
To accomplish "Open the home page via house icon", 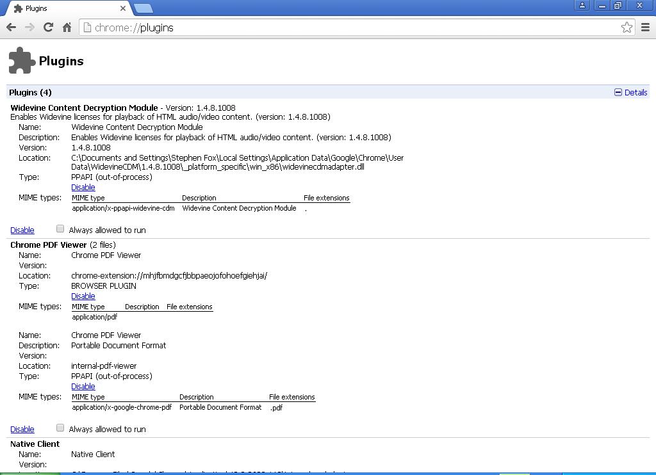I will pyautogui.click(x=67, y=28).
